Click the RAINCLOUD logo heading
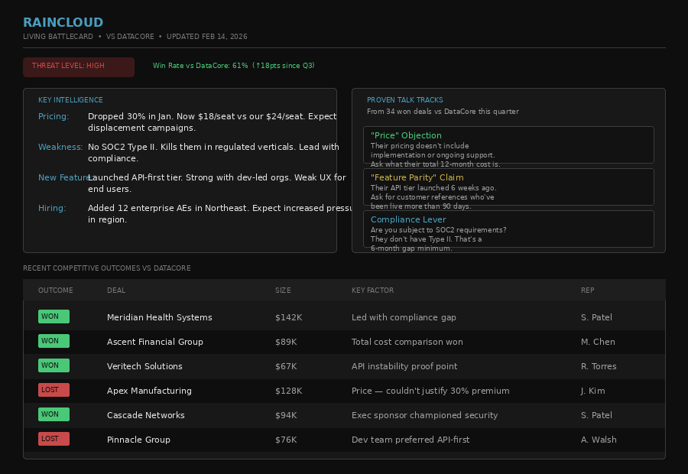Viewport: 688px width, 474px height. pos(63,22)
